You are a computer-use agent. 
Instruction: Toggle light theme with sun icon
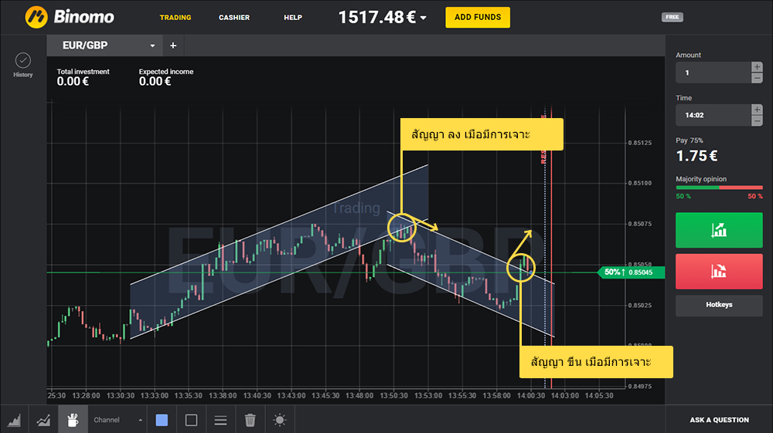[279, 420]
